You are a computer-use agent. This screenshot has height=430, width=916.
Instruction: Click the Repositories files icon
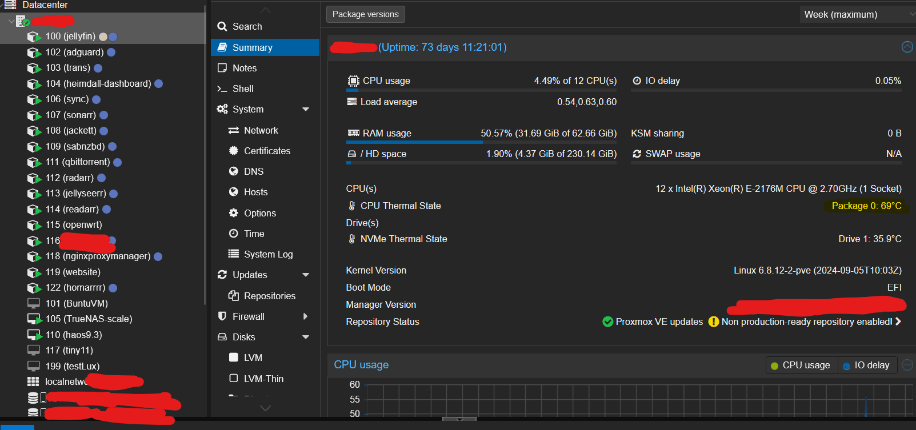click(x=233, y=296)
